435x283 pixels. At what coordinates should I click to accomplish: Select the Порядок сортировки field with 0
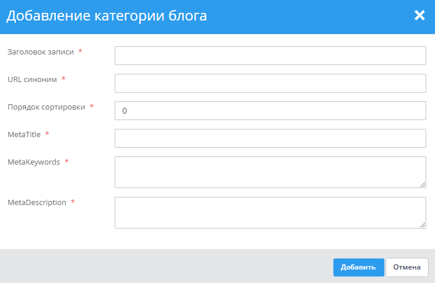coord(270,111)
